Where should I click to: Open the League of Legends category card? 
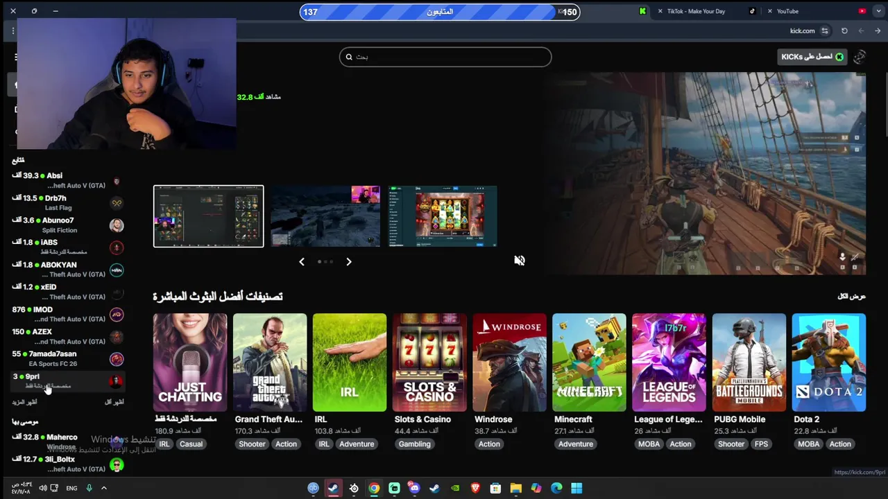coord(669,362)
